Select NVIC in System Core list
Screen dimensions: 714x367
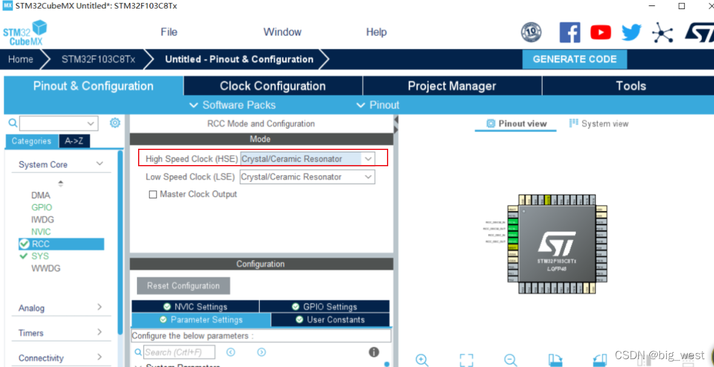point(41,232)
